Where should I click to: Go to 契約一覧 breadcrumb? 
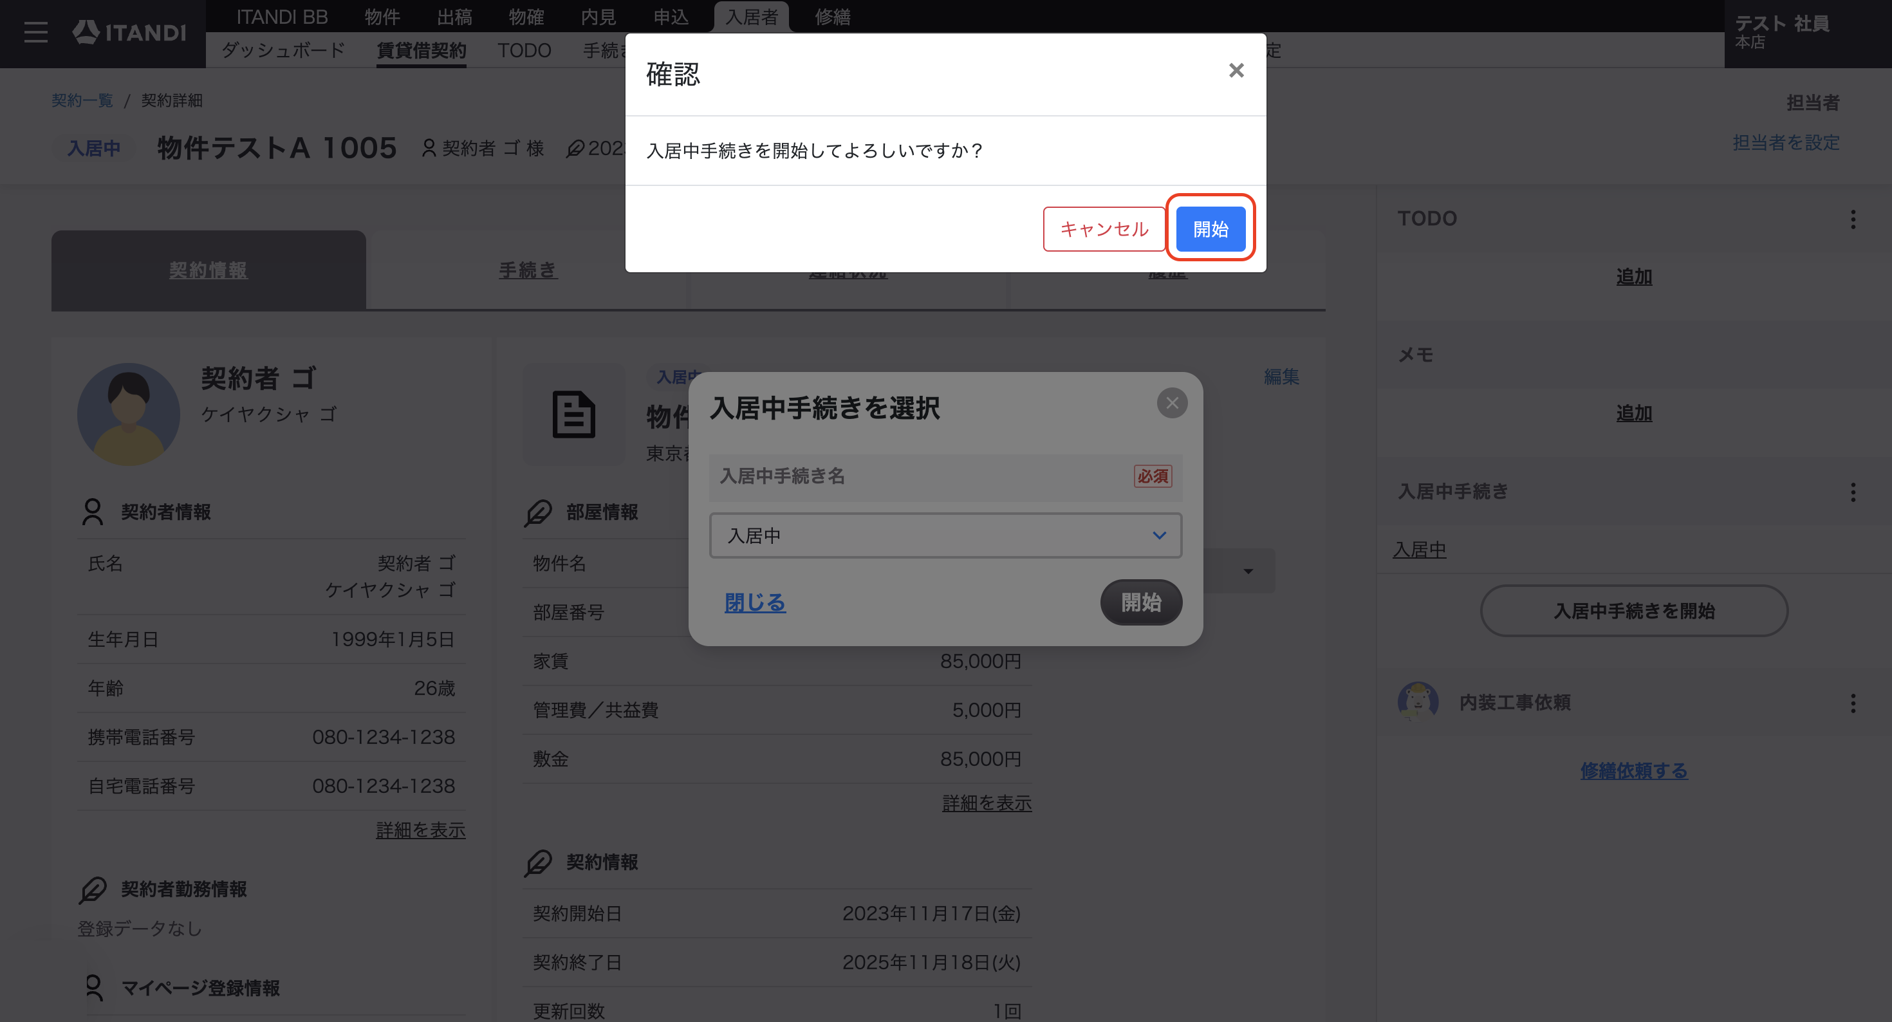(x=82, y=100)
